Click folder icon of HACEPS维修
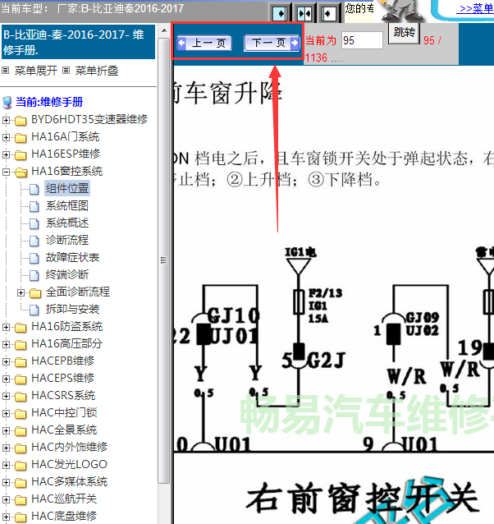494x524 pixels. (x=21, y=379)
